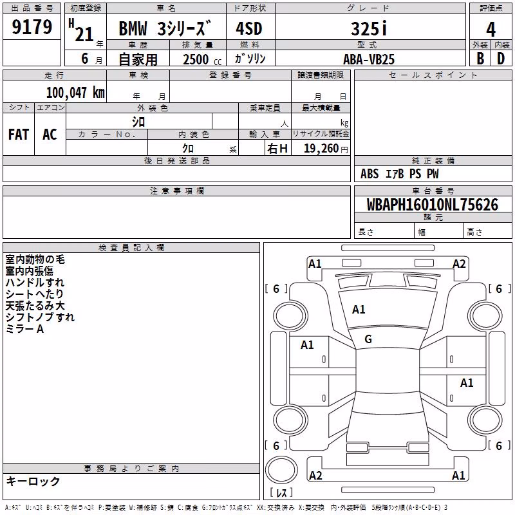Image resolution: width=515 pixels, height=515 pixels.
Task: Select the car name BMW 3シリーズ
Action: 165,28
